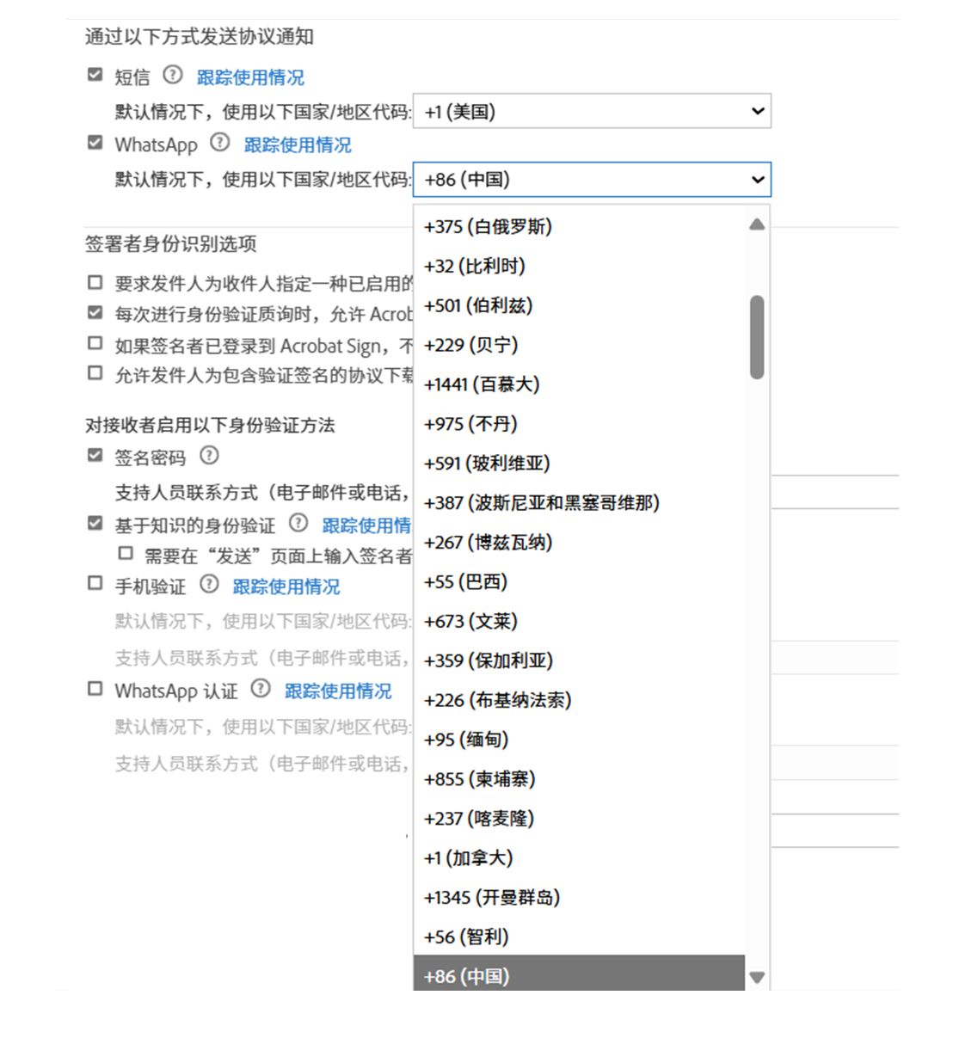Viewport: 959px width, 1038px height.
Task: Open 跟踪使用情况 link beside WhatsApp notification
Action: pyautogui.click(x=298, y=144)
